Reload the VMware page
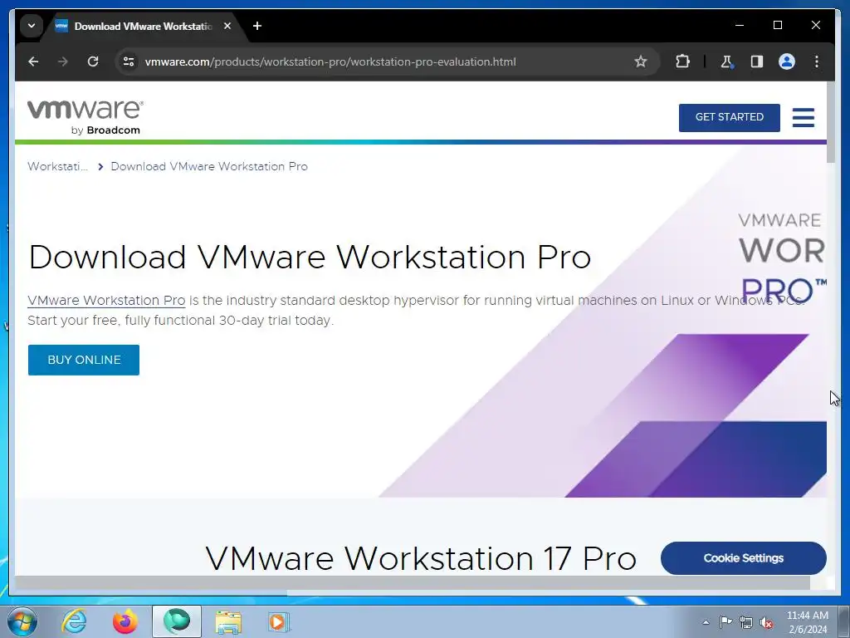 click(93, 61)
